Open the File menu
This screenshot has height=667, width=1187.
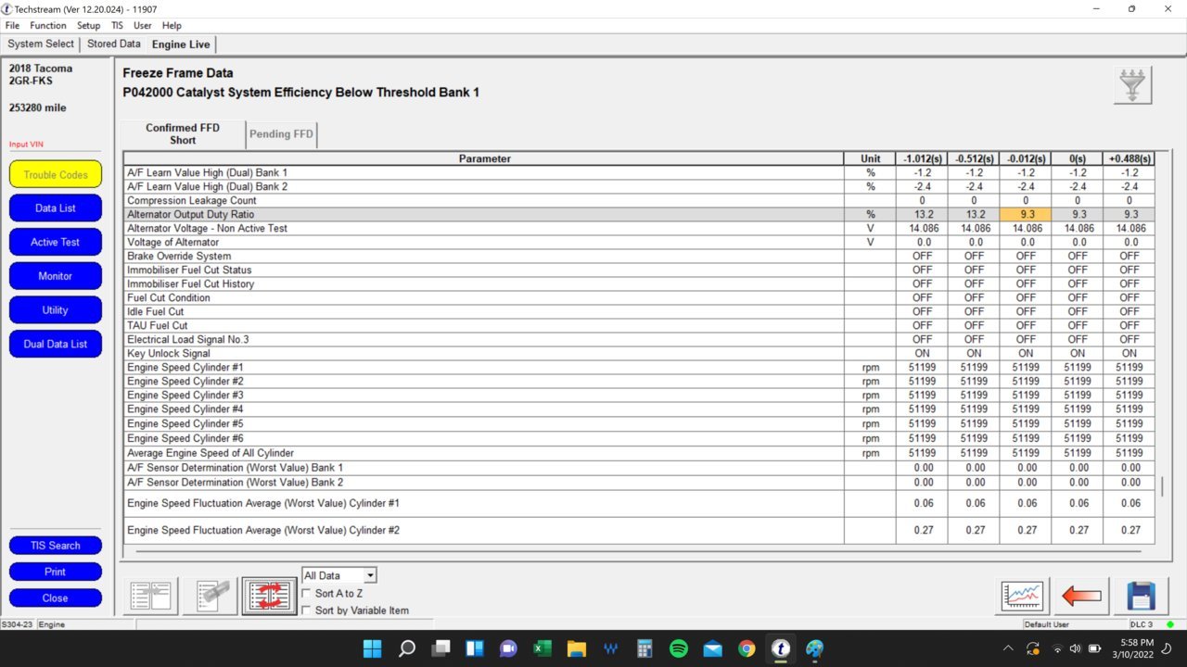coord(12,25)
